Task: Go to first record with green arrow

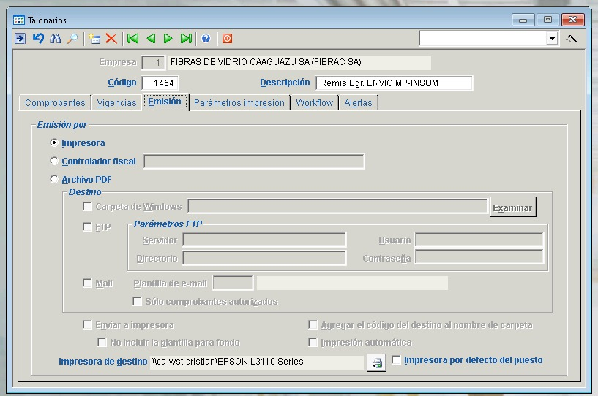Action: [x=132, y=39]
